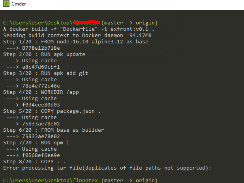This screenshot has width=244, height=183.
Task: Click the lambda prompt symbol before docker
Action: (5, 29)
